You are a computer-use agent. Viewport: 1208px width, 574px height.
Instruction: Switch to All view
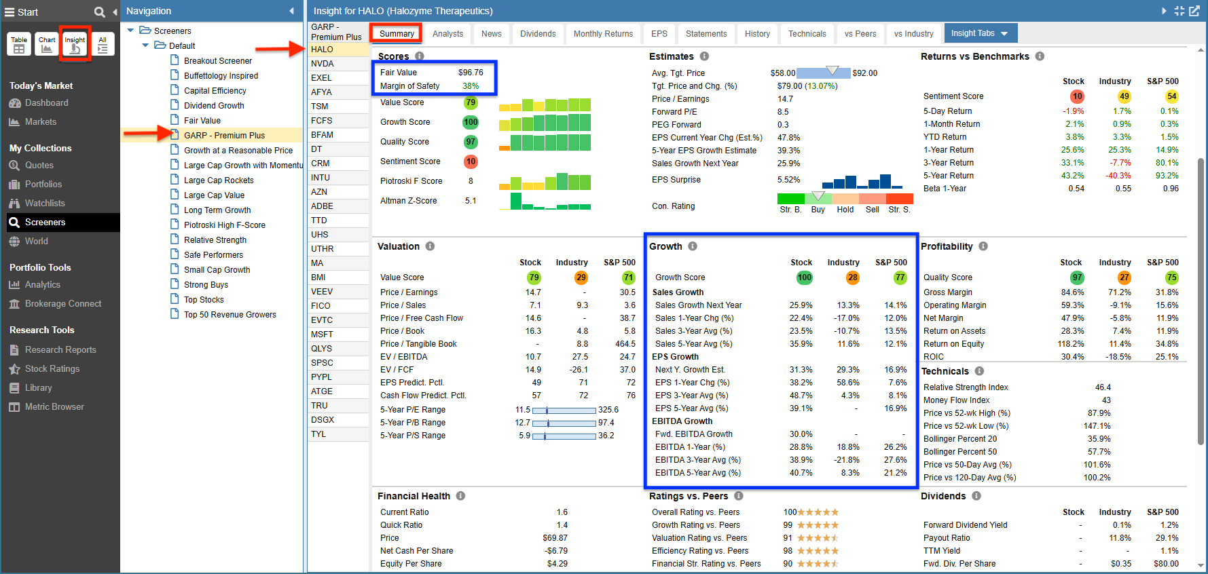click(103, 44)
